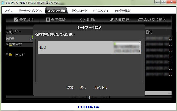177x111 pixels.
Task: Click the 全て選択 checkmark icon
Action: coord(16,20)
